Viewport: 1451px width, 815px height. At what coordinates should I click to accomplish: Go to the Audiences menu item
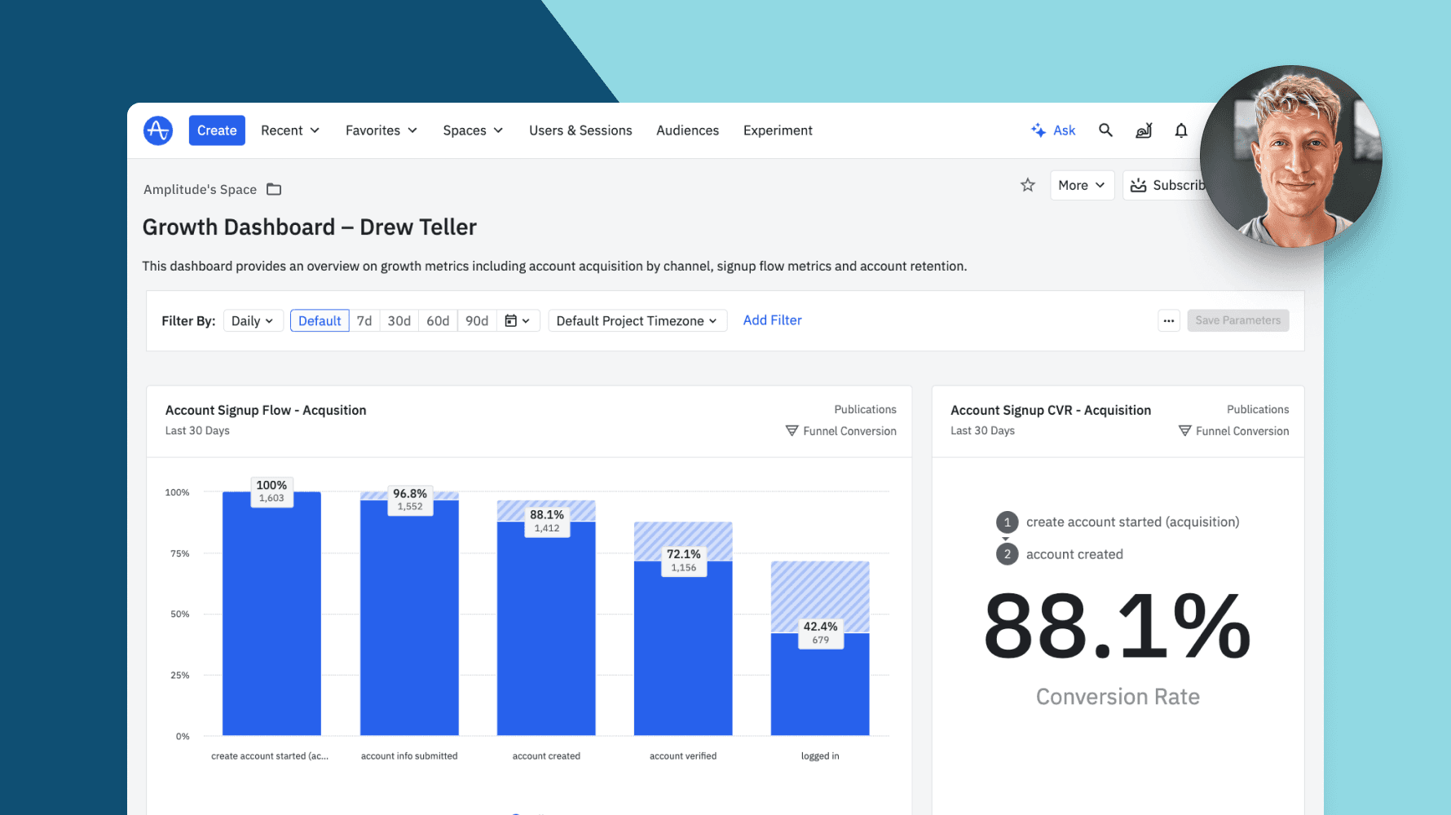tap(687, 130)
